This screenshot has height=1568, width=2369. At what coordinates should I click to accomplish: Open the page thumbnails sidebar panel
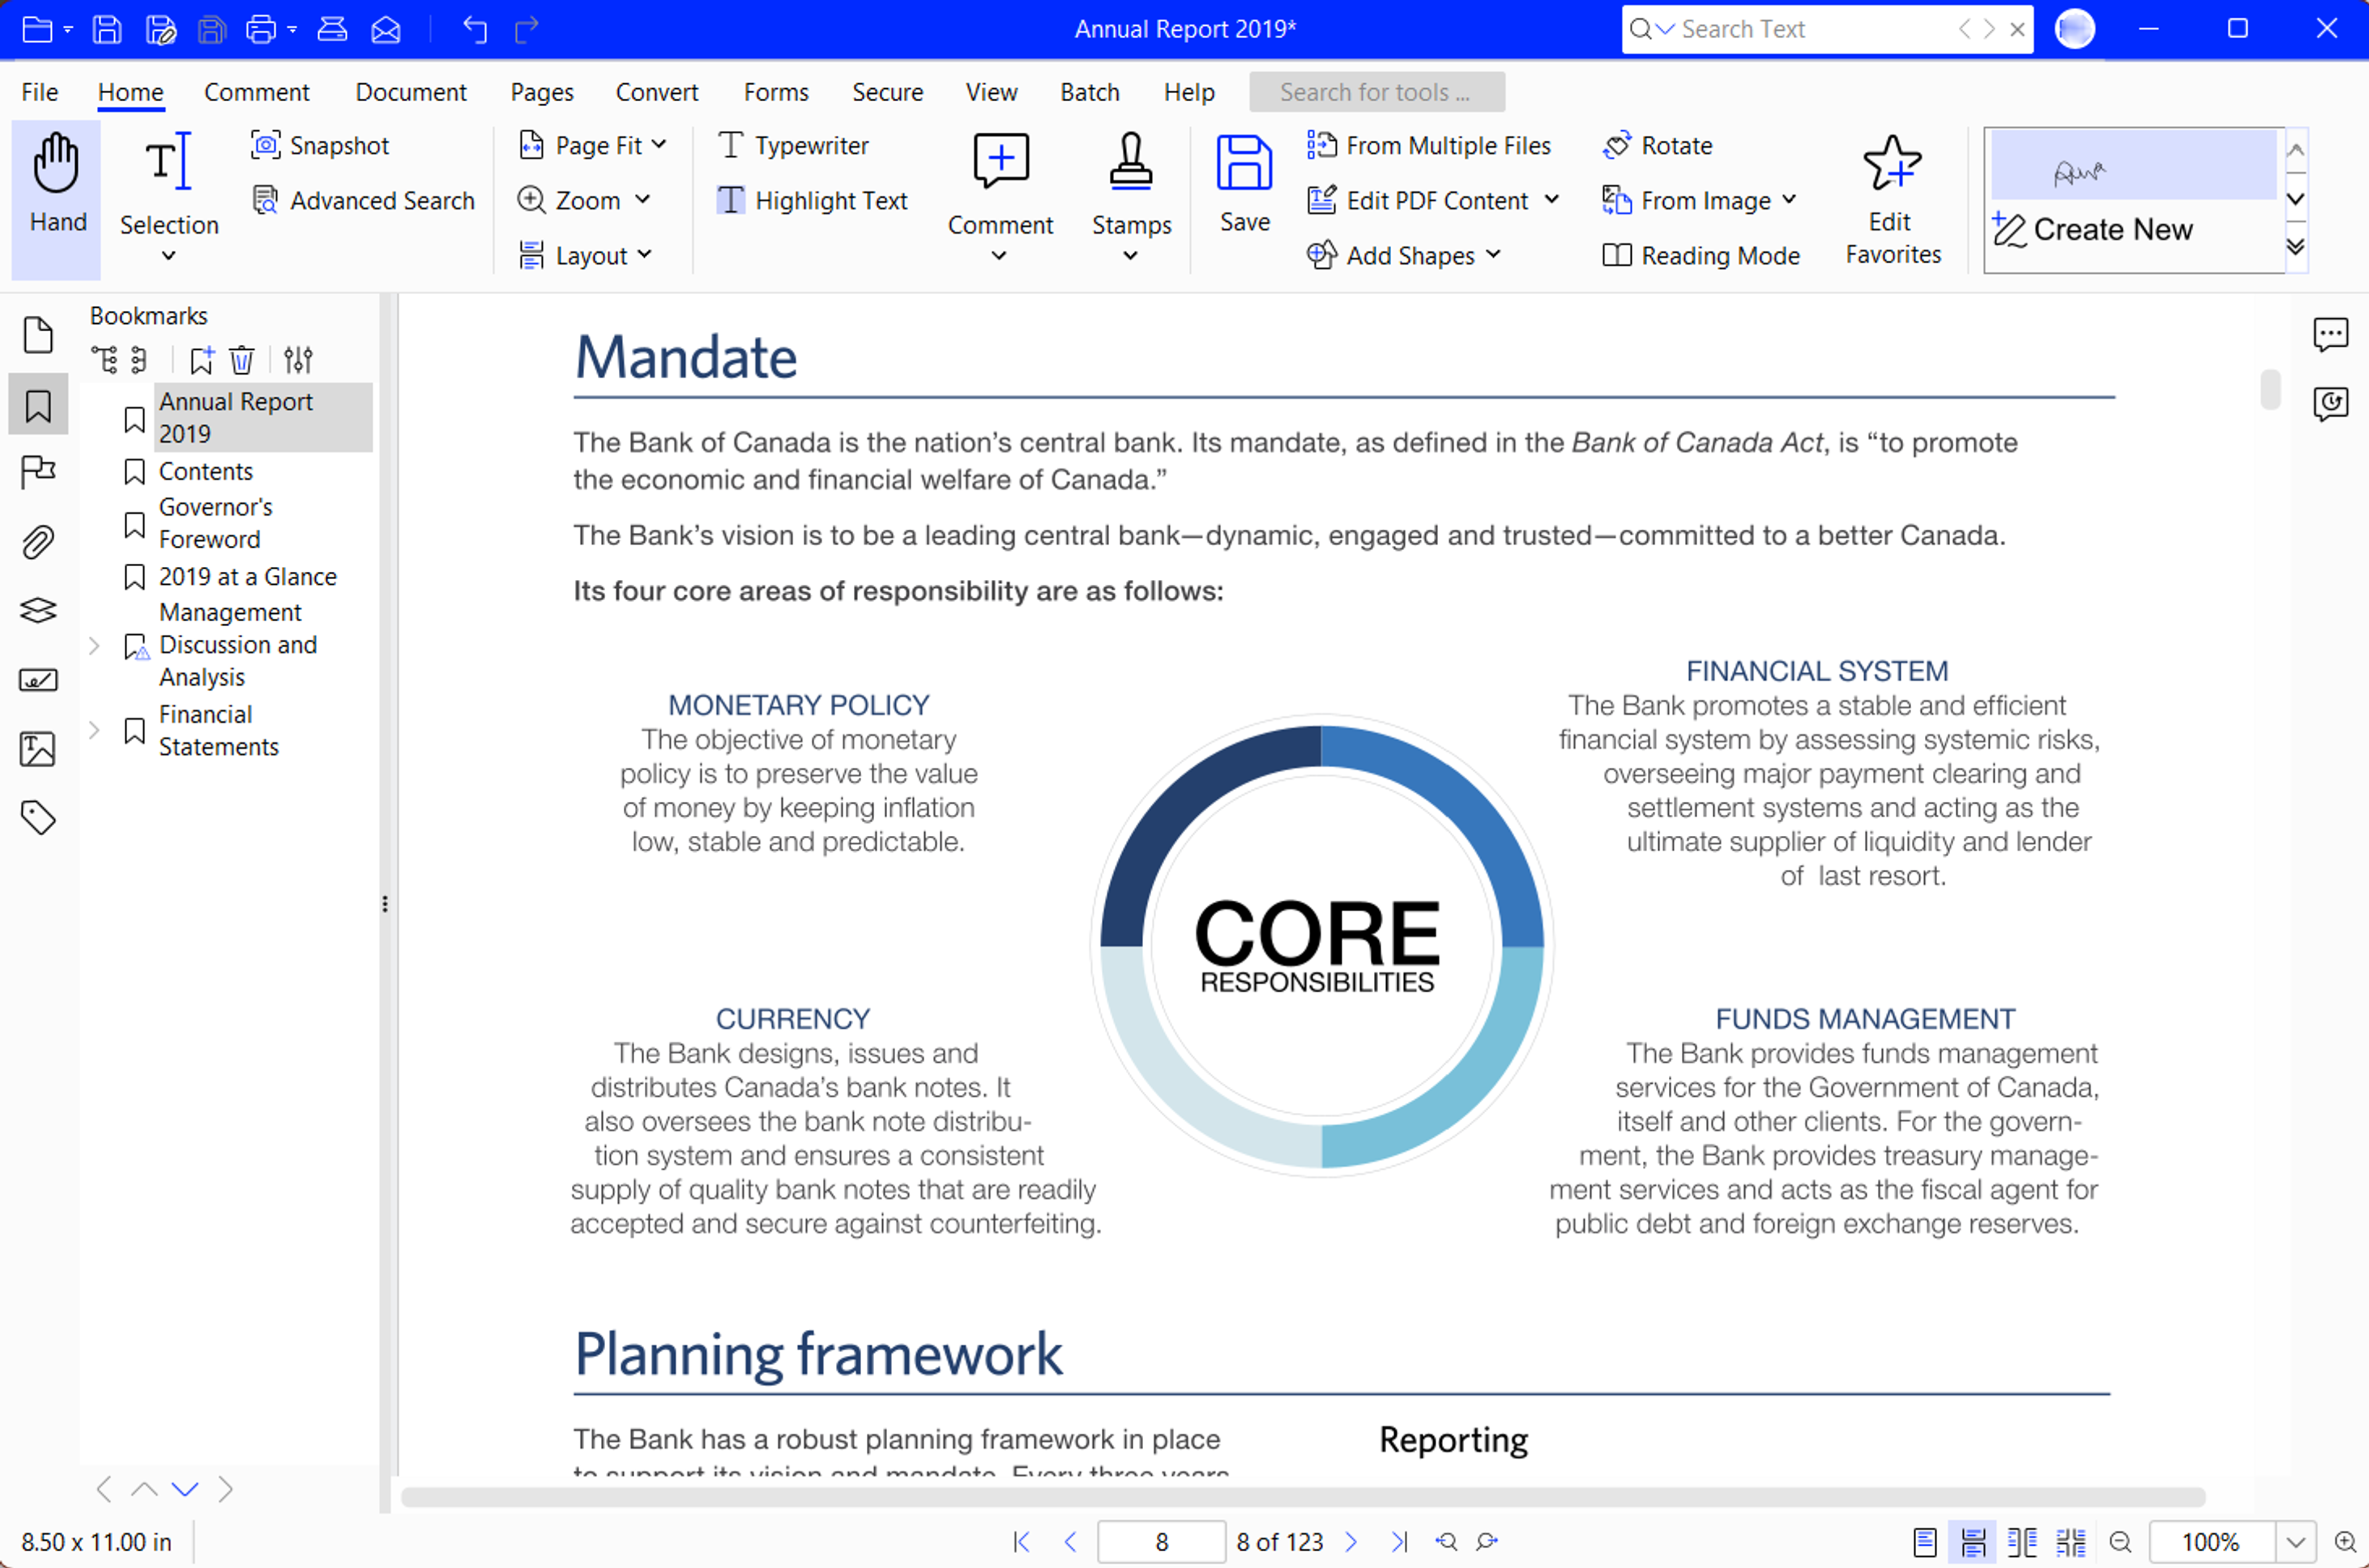point(38,335)
